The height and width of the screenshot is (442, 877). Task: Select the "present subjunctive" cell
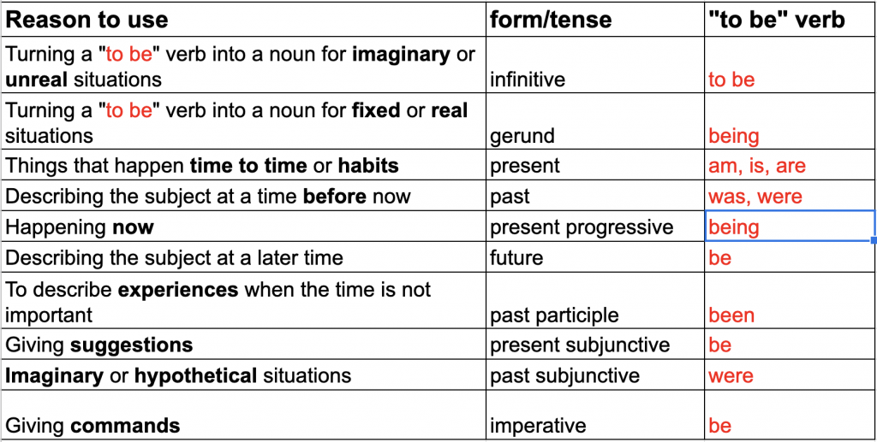tap(594, 345)
